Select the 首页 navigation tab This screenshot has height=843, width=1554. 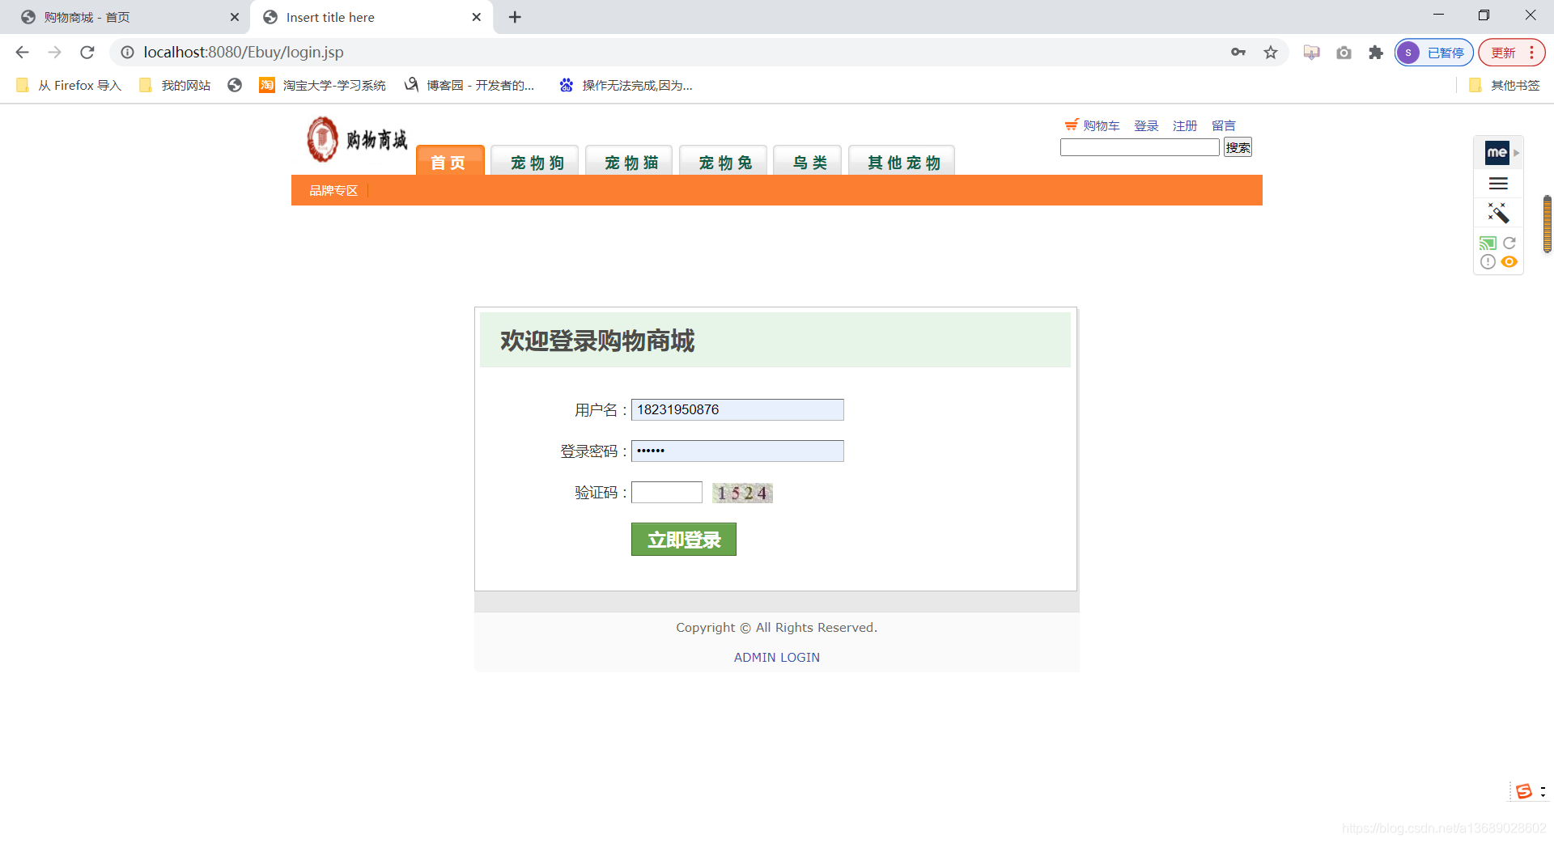450,161
